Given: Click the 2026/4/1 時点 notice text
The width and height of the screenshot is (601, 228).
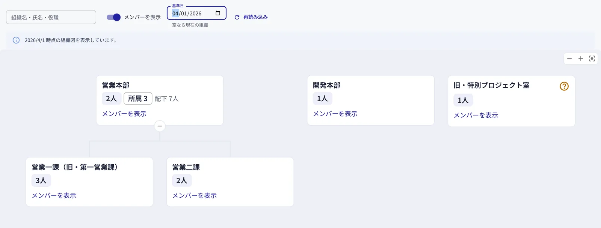Looking at the screenshot, I should (x=71, y=40).
